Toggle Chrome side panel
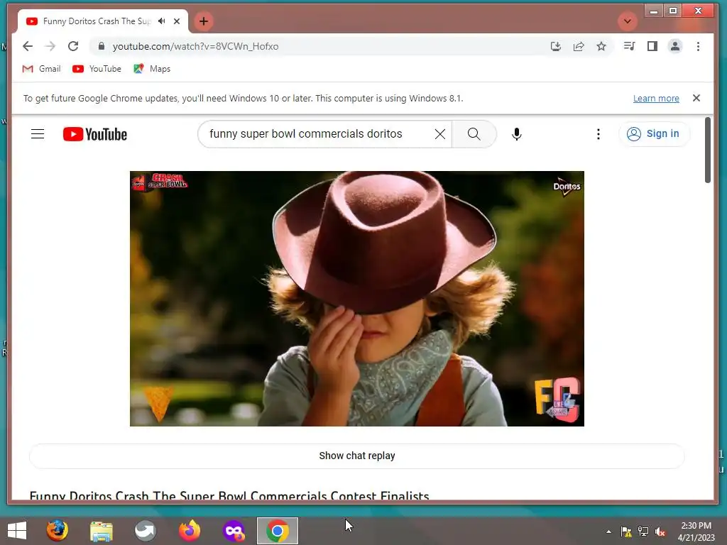 click(652, 46)
